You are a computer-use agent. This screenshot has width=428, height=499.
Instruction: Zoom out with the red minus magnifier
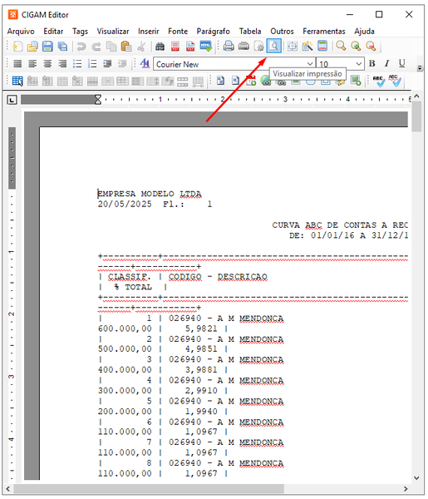coord(371,46)
